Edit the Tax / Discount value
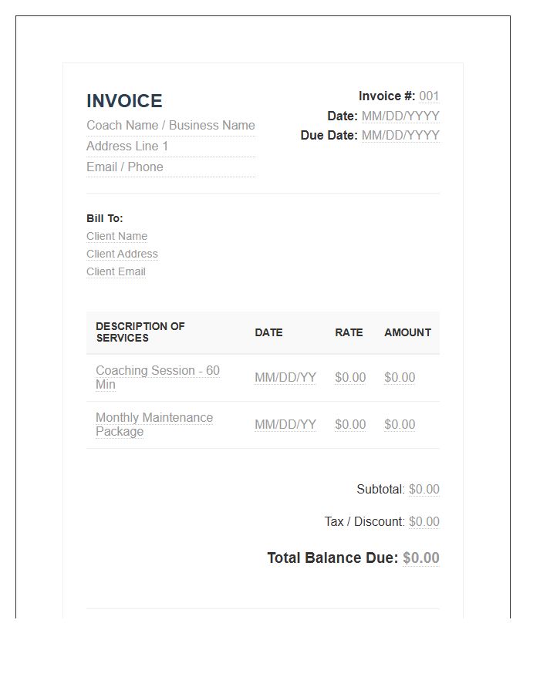The width and height of the screenshot is (540, 694). point(424,522)
